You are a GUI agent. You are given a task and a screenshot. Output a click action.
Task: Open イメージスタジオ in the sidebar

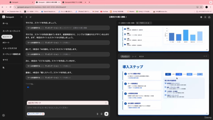pyautogui.click(x=10, y=48)
